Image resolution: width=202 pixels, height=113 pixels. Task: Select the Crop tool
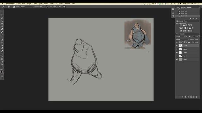(x=2, y=24)
